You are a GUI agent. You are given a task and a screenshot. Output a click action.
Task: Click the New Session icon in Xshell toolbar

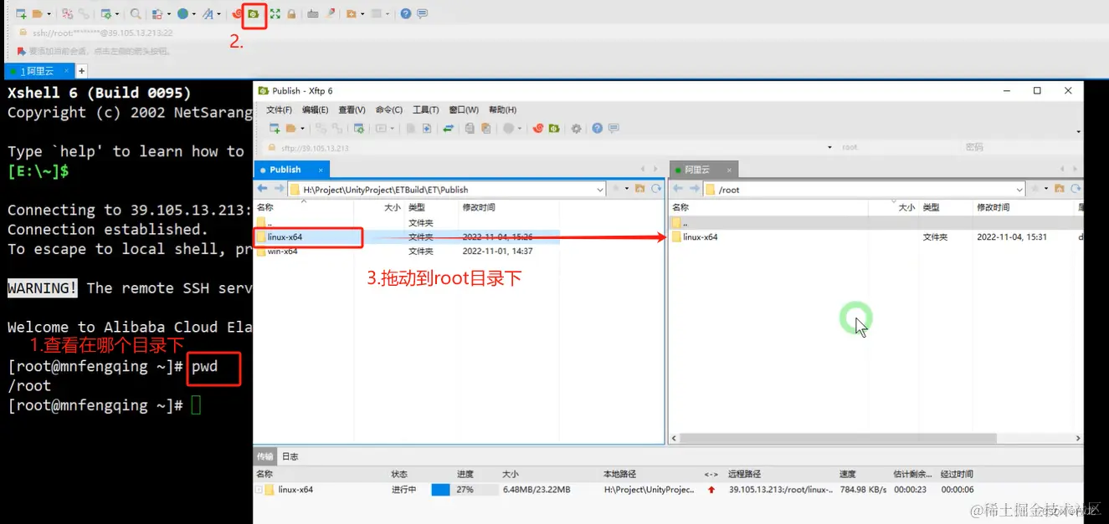tap(22, 14)
